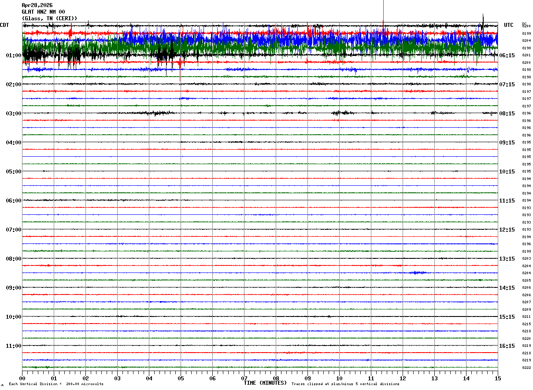Select minute 15 on the time axis

point(498,379)
